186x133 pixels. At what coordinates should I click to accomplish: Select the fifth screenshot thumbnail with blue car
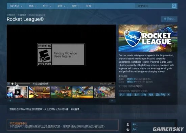[104, 92]
